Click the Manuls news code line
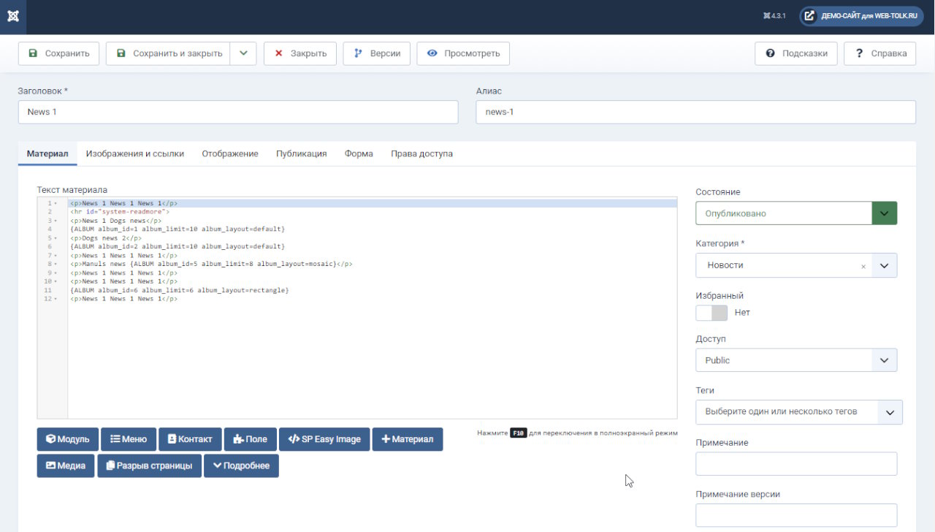 (211, 264)
